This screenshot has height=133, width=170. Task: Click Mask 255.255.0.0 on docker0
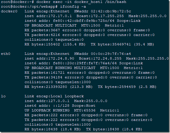tap(148, 16)
